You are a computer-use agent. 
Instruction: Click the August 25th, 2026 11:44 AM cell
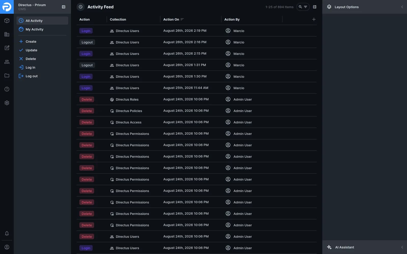(186, 88)
